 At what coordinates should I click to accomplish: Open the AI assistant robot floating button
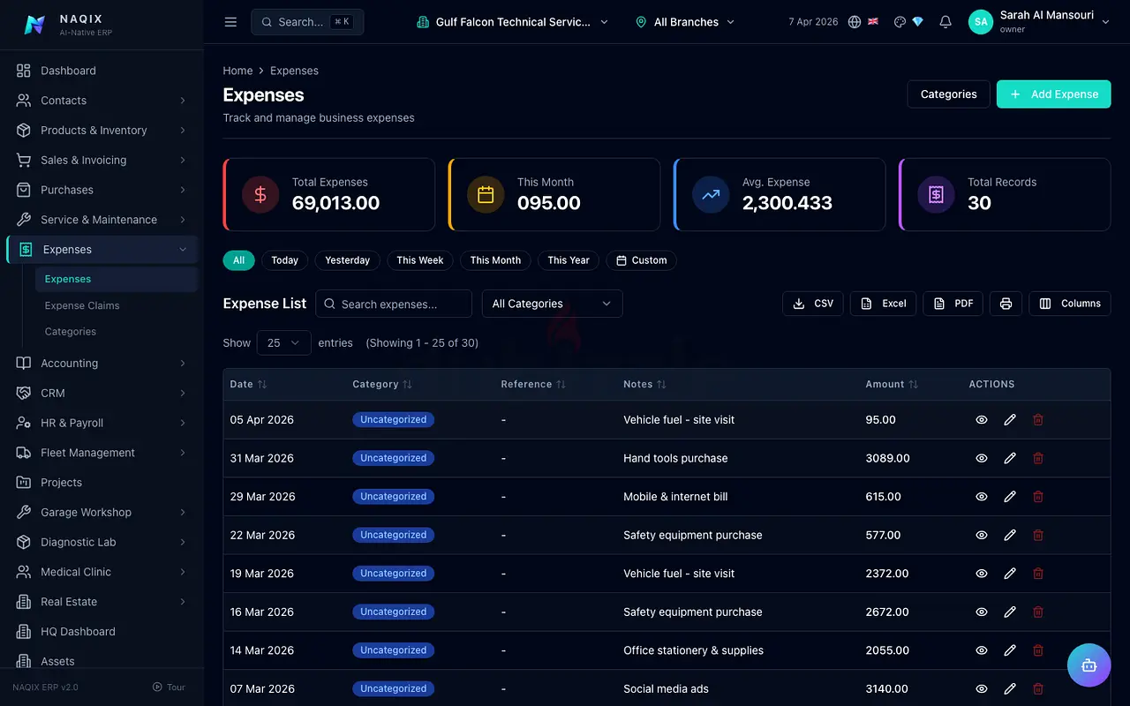click(x=1089, y=665)
